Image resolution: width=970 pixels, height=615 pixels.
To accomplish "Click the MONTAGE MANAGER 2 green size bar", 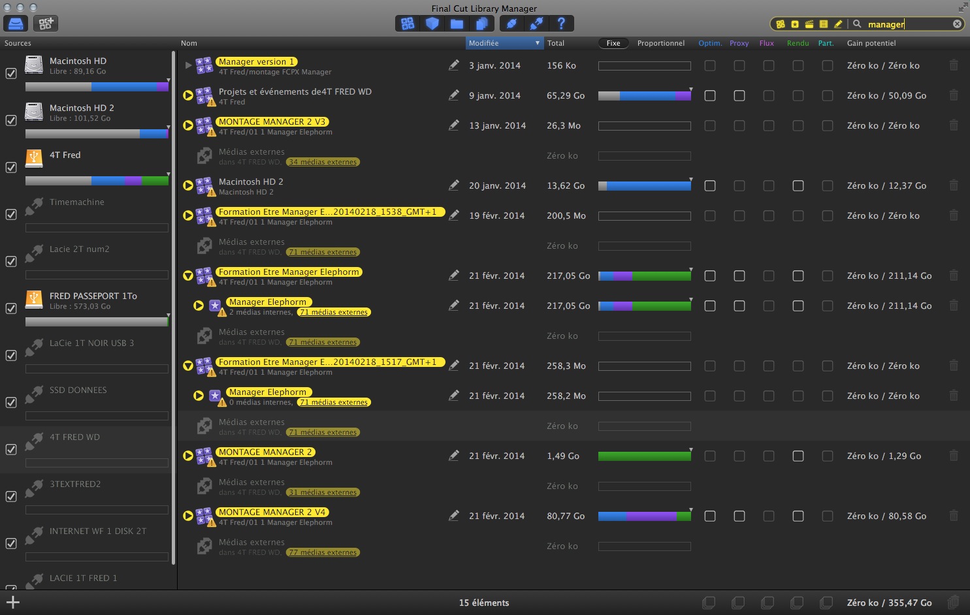I will point(645,456).
